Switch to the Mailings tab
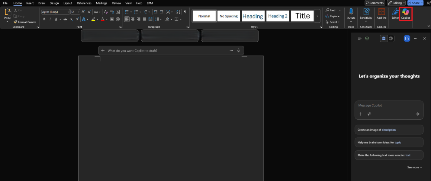Viewport: 431px width, 181px height. (101, 3)
